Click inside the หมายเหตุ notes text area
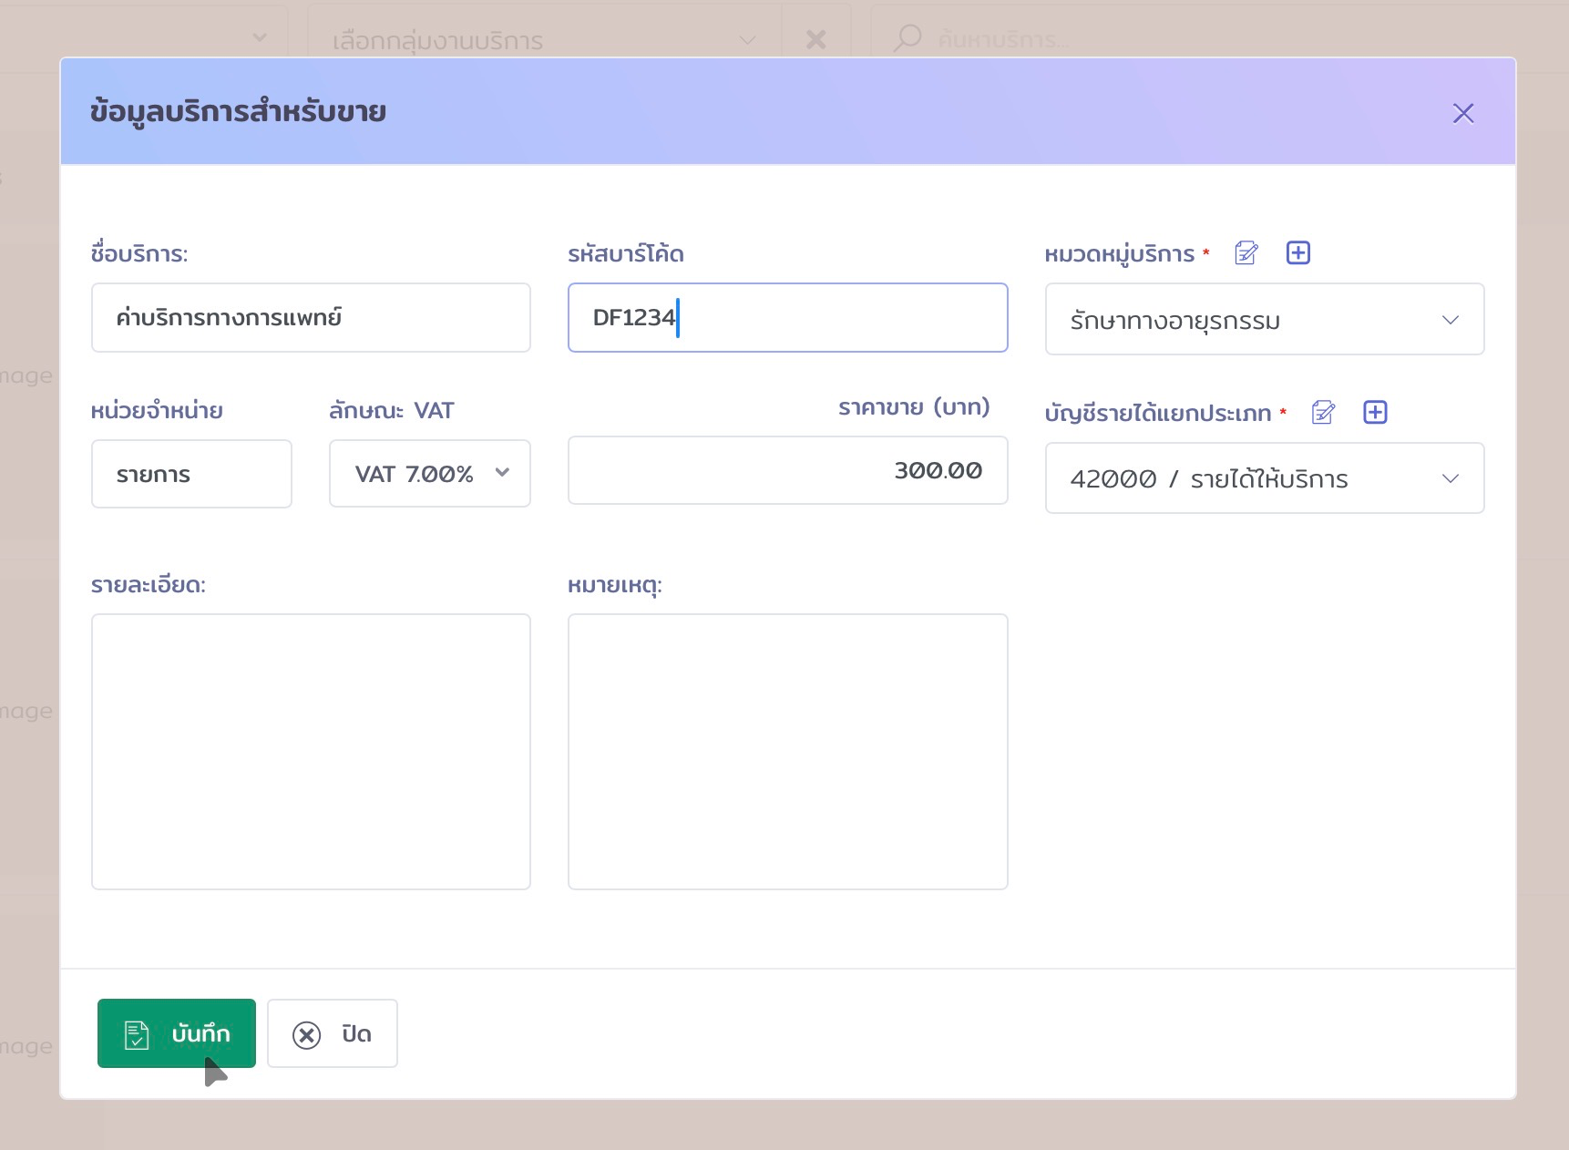 (787, 751)
